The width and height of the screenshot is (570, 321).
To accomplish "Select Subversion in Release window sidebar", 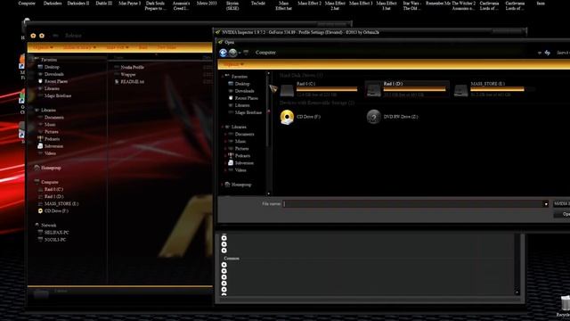I will pos(50,146).
